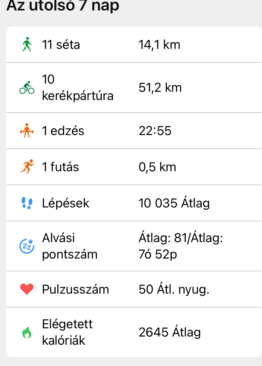Select the "1 edzés" workout entry

[x=63, y=131]
